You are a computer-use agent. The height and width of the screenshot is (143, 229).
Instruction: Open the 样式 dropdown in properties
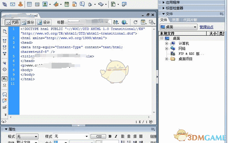click(71, 136)
